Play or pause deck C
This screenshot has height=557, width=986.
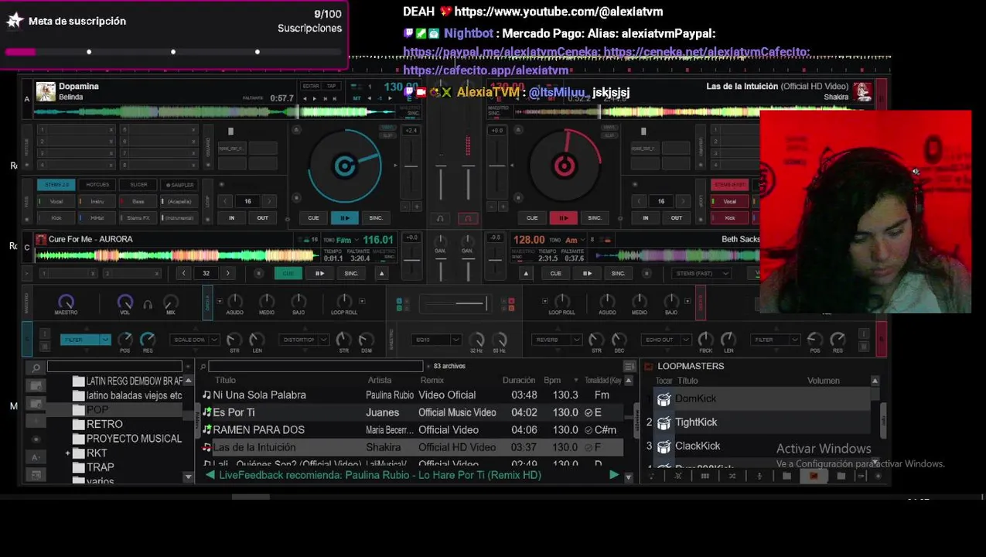click(x=319, y=273)
